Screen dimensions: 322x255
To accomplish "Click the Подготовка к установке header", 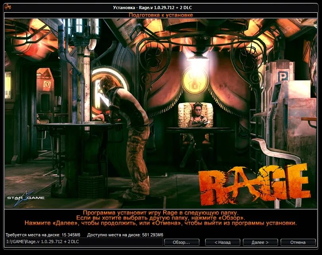I will [161, 15].
